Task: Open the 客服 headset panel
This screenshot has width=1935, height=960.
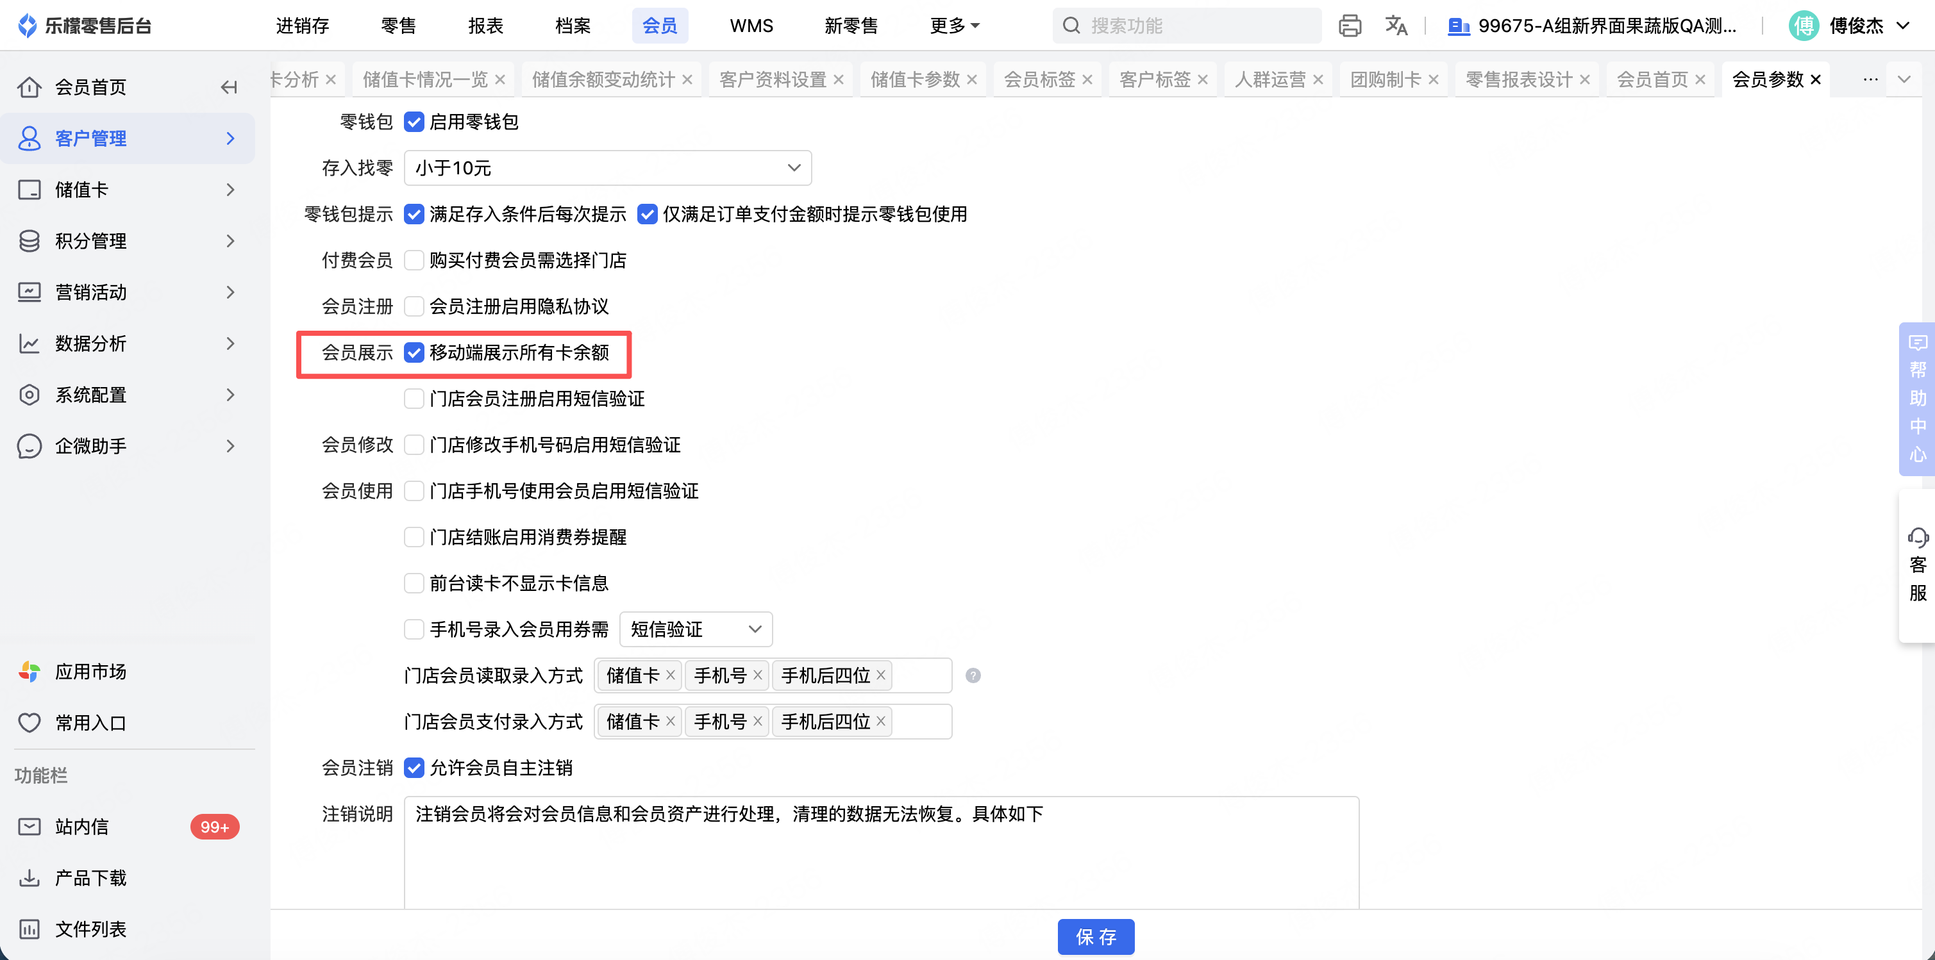Action: pos(1917,565)
